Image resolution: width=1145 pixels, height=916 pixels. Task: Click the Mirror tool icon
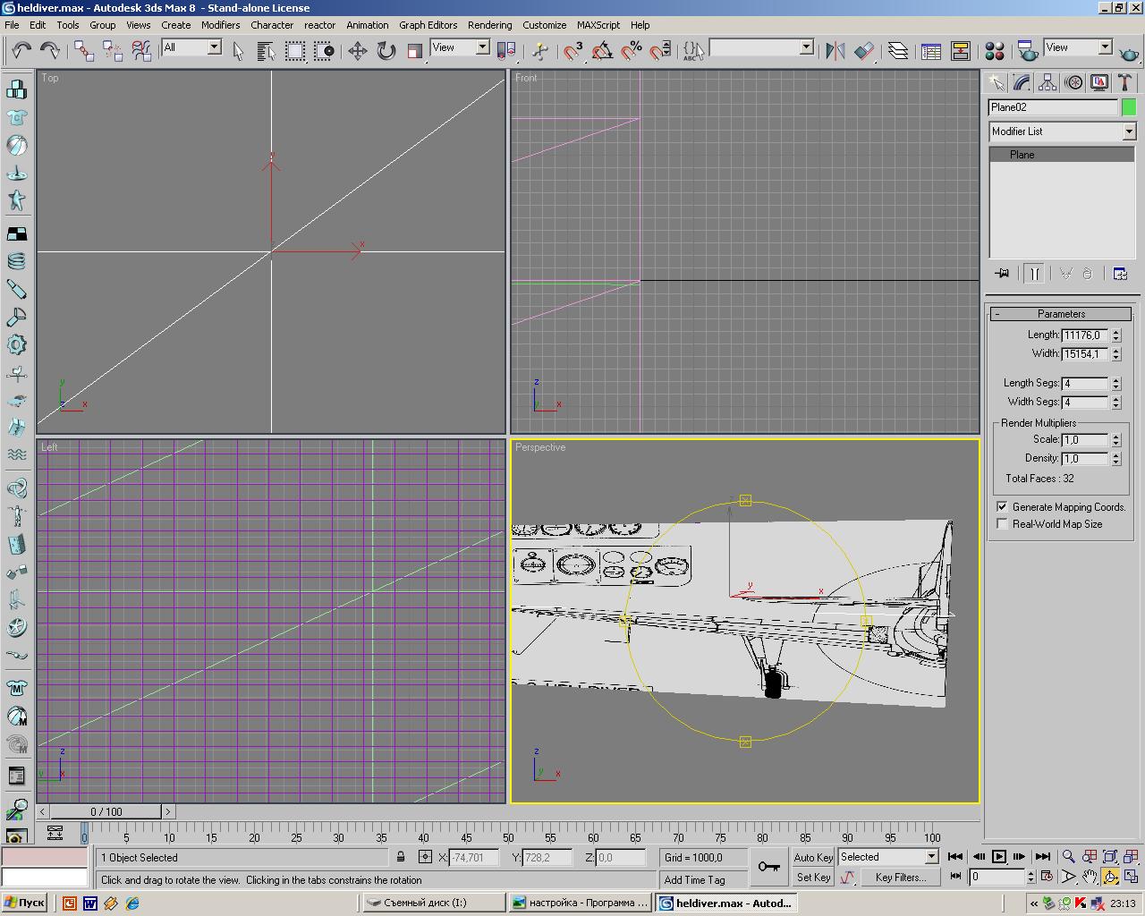click(835, 51)
